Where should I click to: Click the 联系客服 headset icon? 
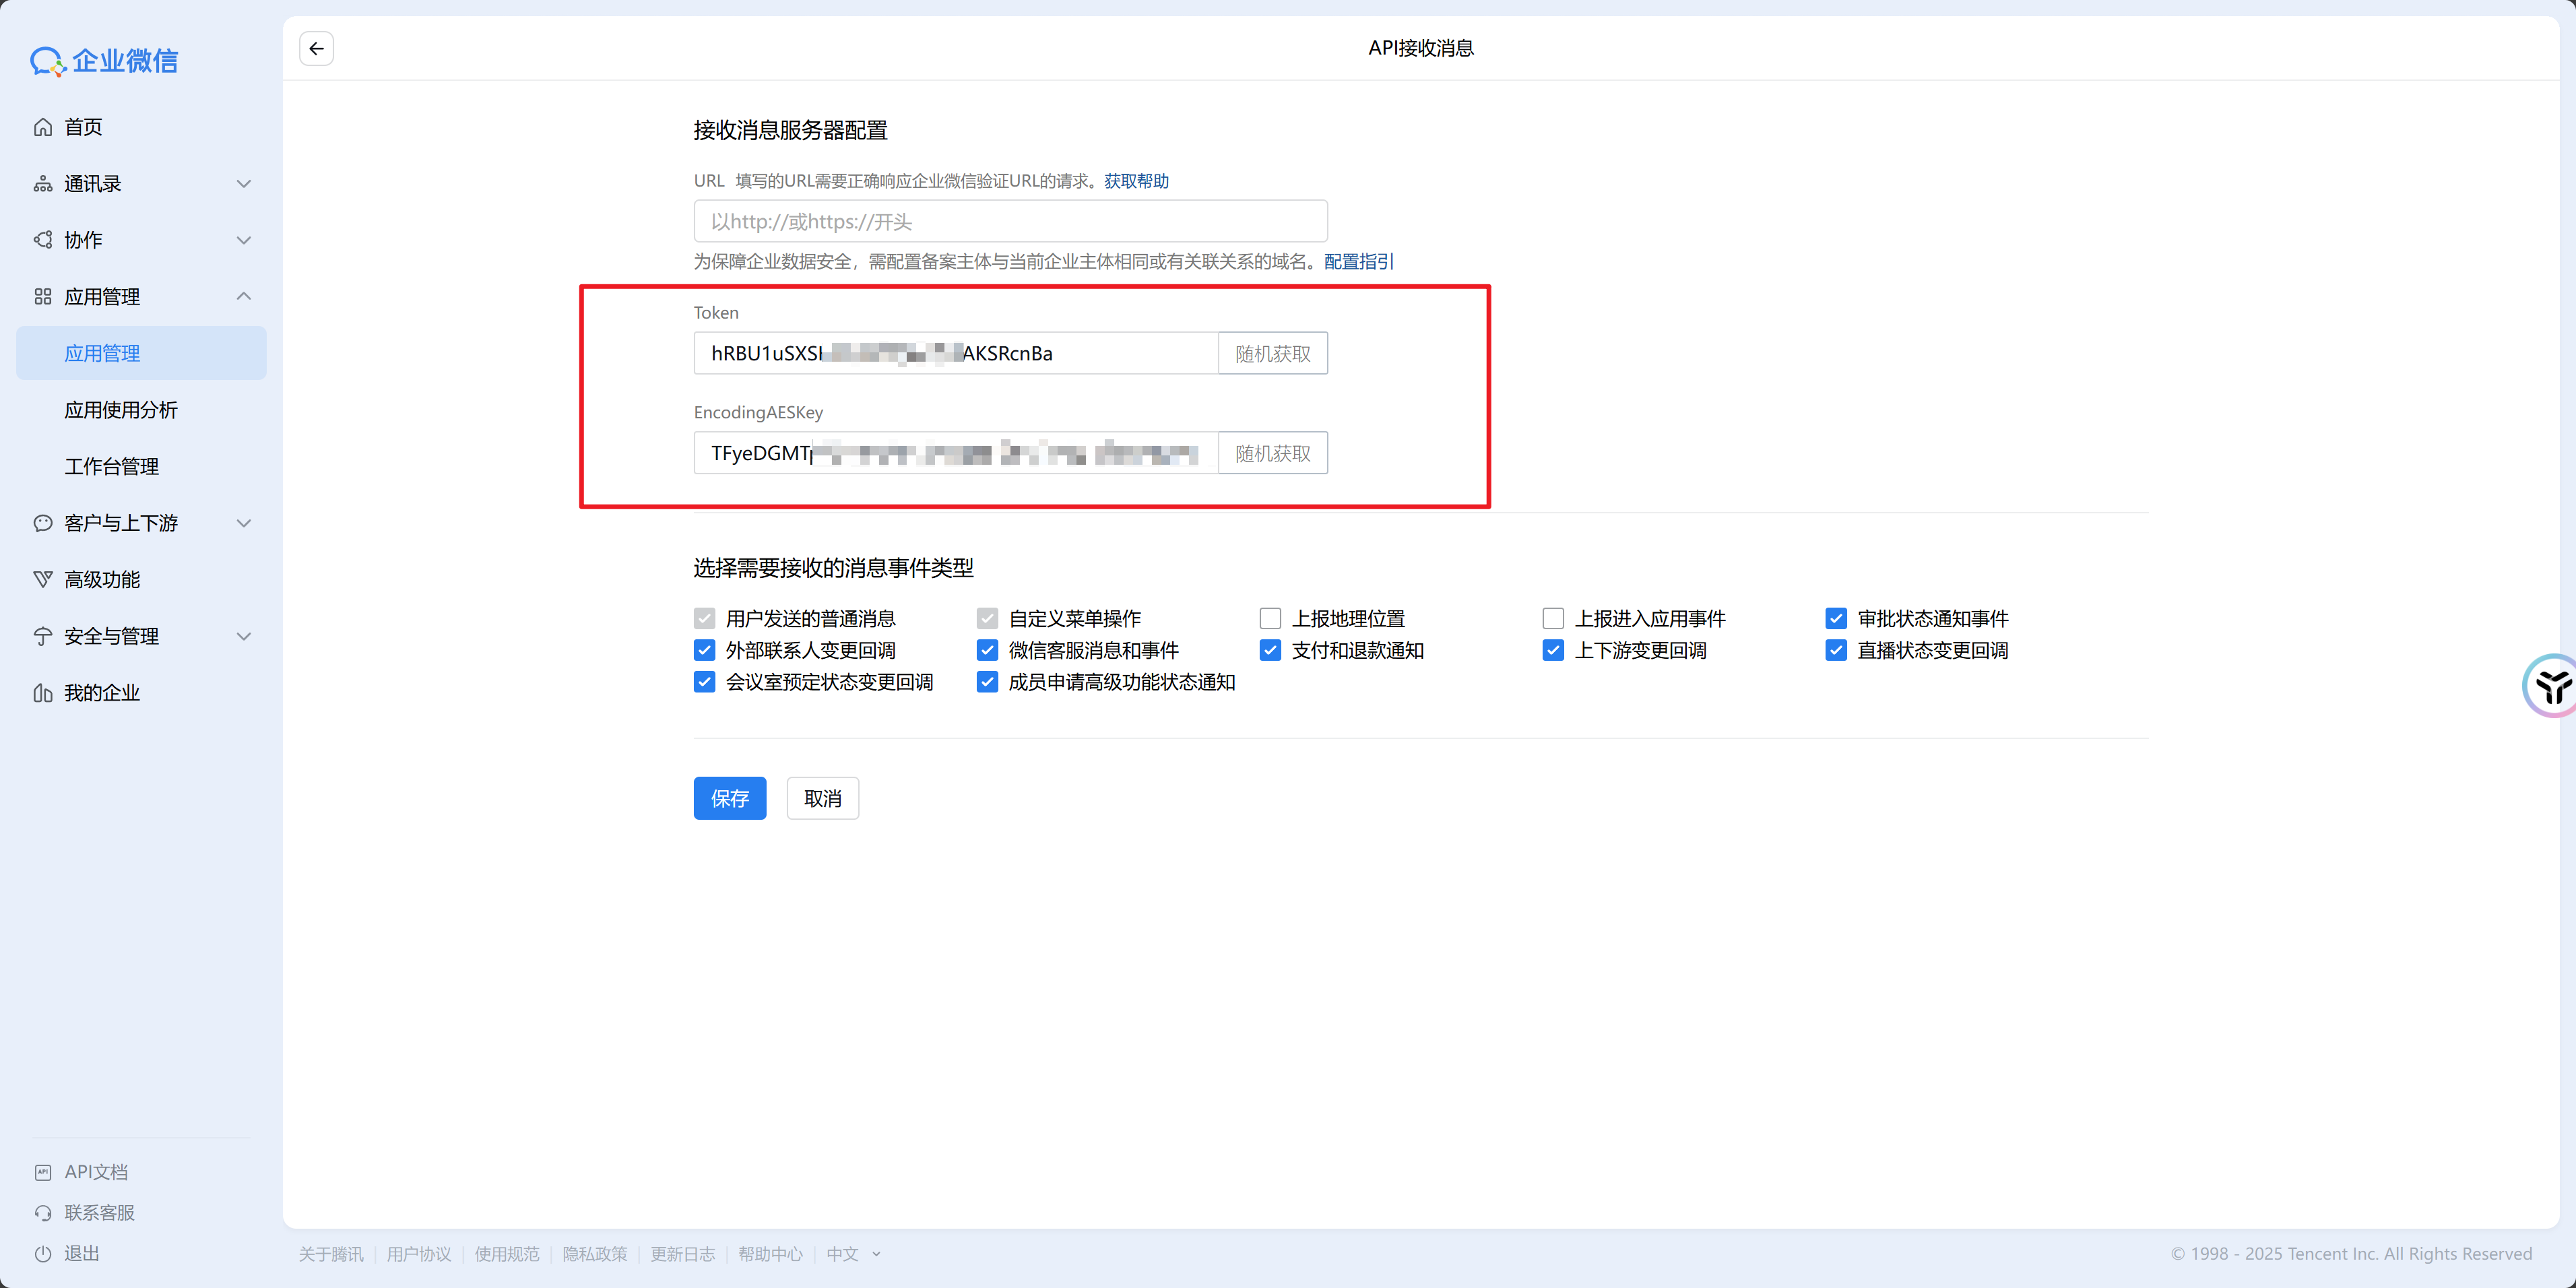coord(43,1213)
